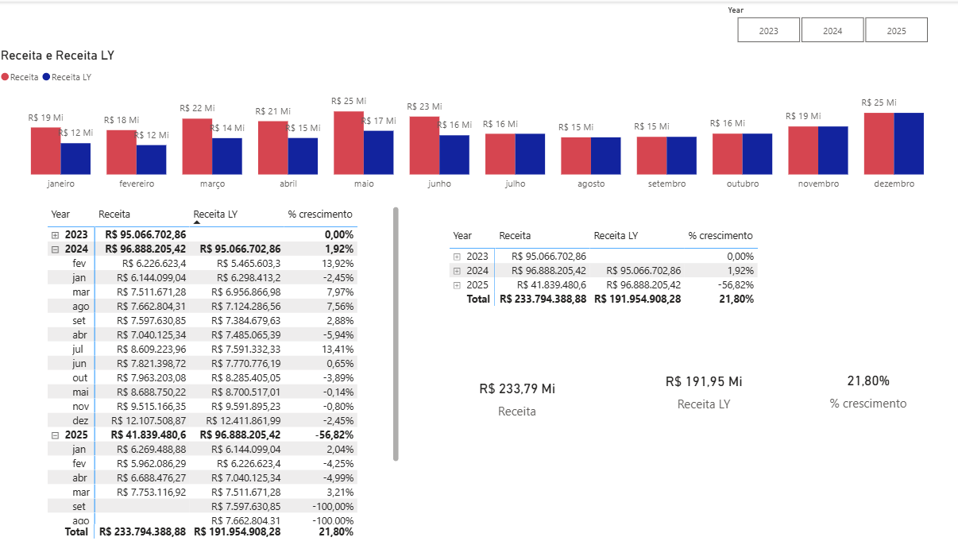Click the cell '-4,99%'
The width and height of the screenshot is (958, 541).
click(x=339, y=477)
